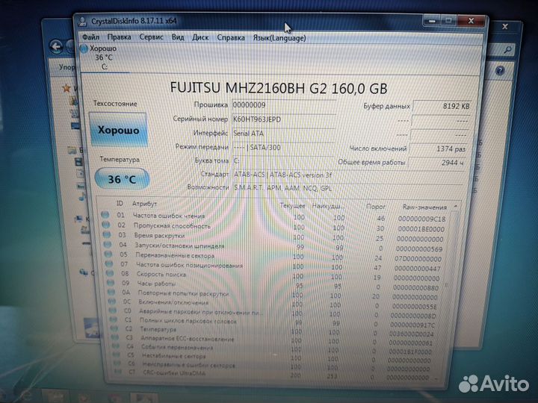Click status icon for События переназначения
Image resolution: width=538 pixels, height=403 pixels.
[x=116, y=346]
